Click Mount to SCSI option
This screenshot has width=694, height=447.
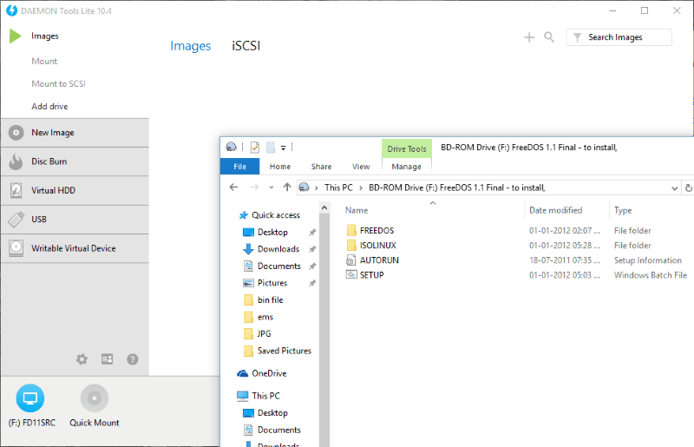pos(58,83)
